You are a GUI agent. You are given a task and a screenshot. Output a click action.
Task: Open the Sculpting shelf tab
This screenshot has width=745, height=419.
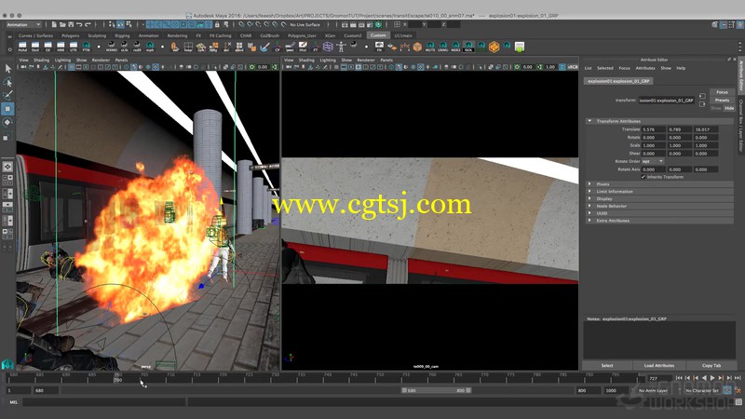97,35
